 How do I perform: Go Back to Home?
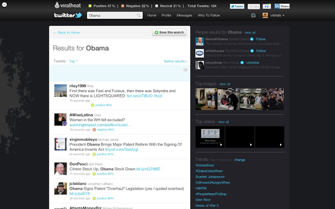tap(66, 32)
